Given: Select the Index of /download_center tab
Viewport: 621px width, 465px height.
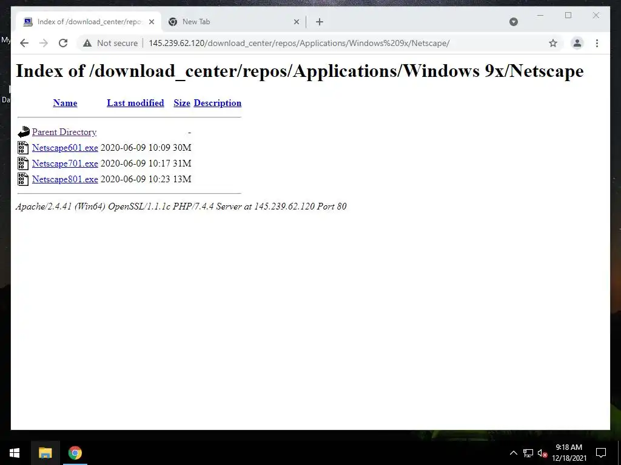Looking at the screenshot, I should click(89, 22).
